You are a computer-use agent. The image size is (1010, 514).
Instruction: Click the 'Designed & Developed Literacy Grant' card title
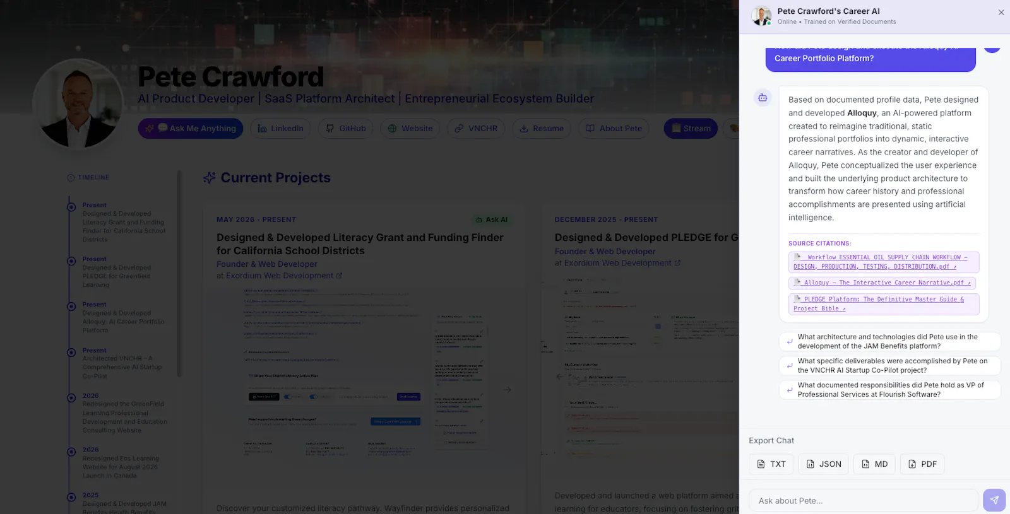tap(360, 244)
